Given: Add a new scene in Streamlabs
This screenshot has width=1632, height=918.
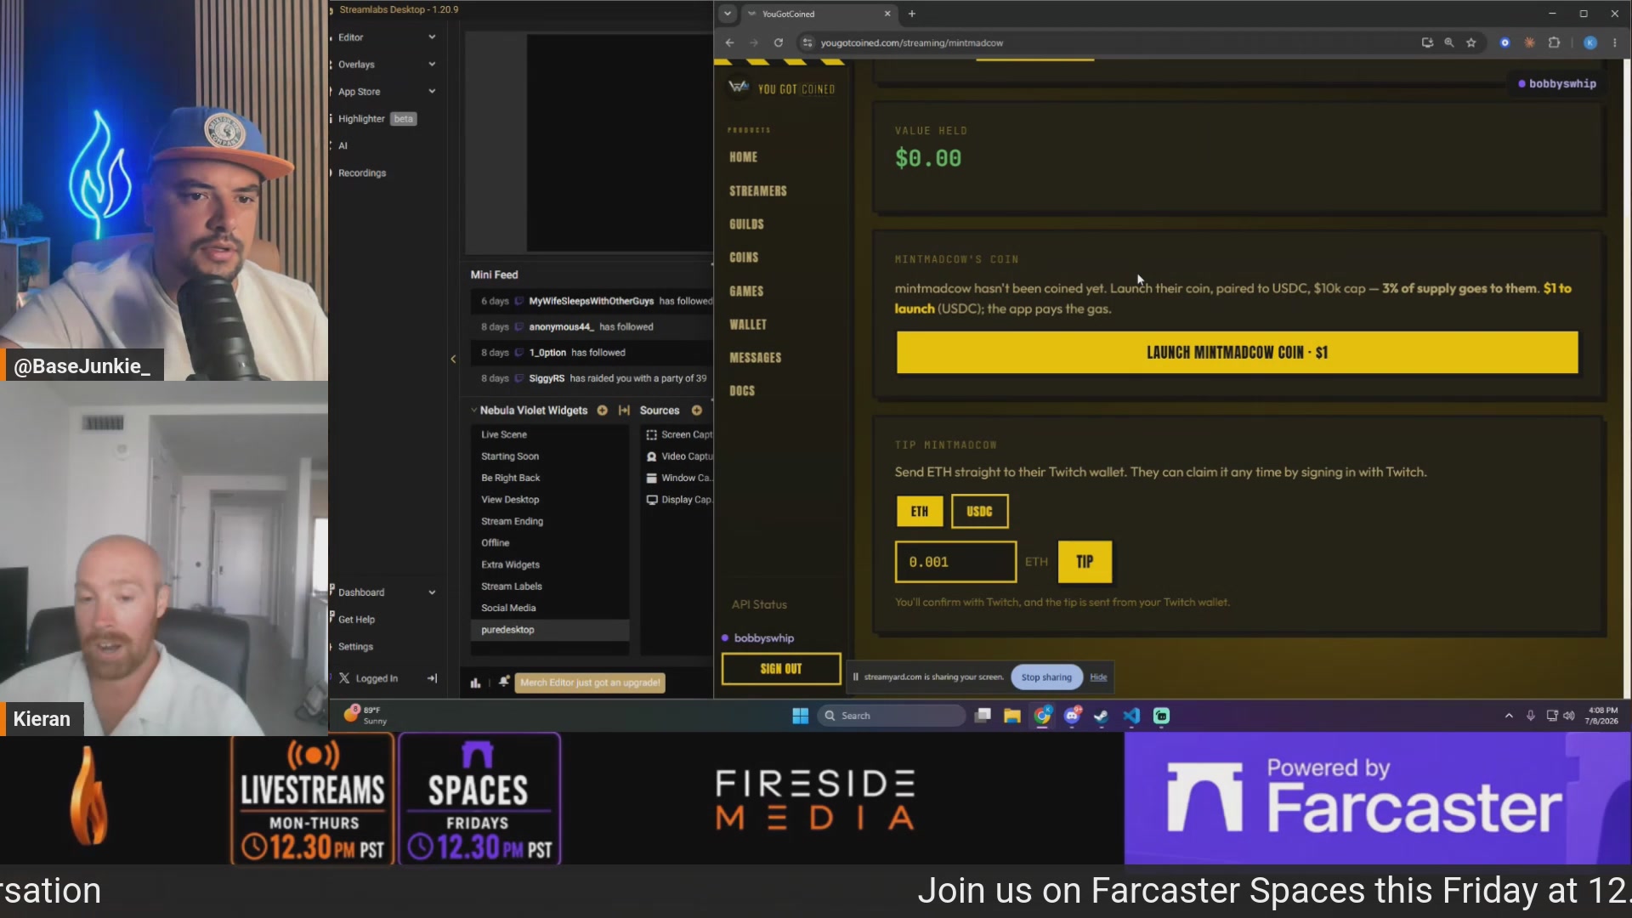Looking at the screenshot, I should (602, 411).
